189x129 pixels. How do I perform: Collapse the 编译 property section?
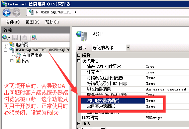click(79, 55)
